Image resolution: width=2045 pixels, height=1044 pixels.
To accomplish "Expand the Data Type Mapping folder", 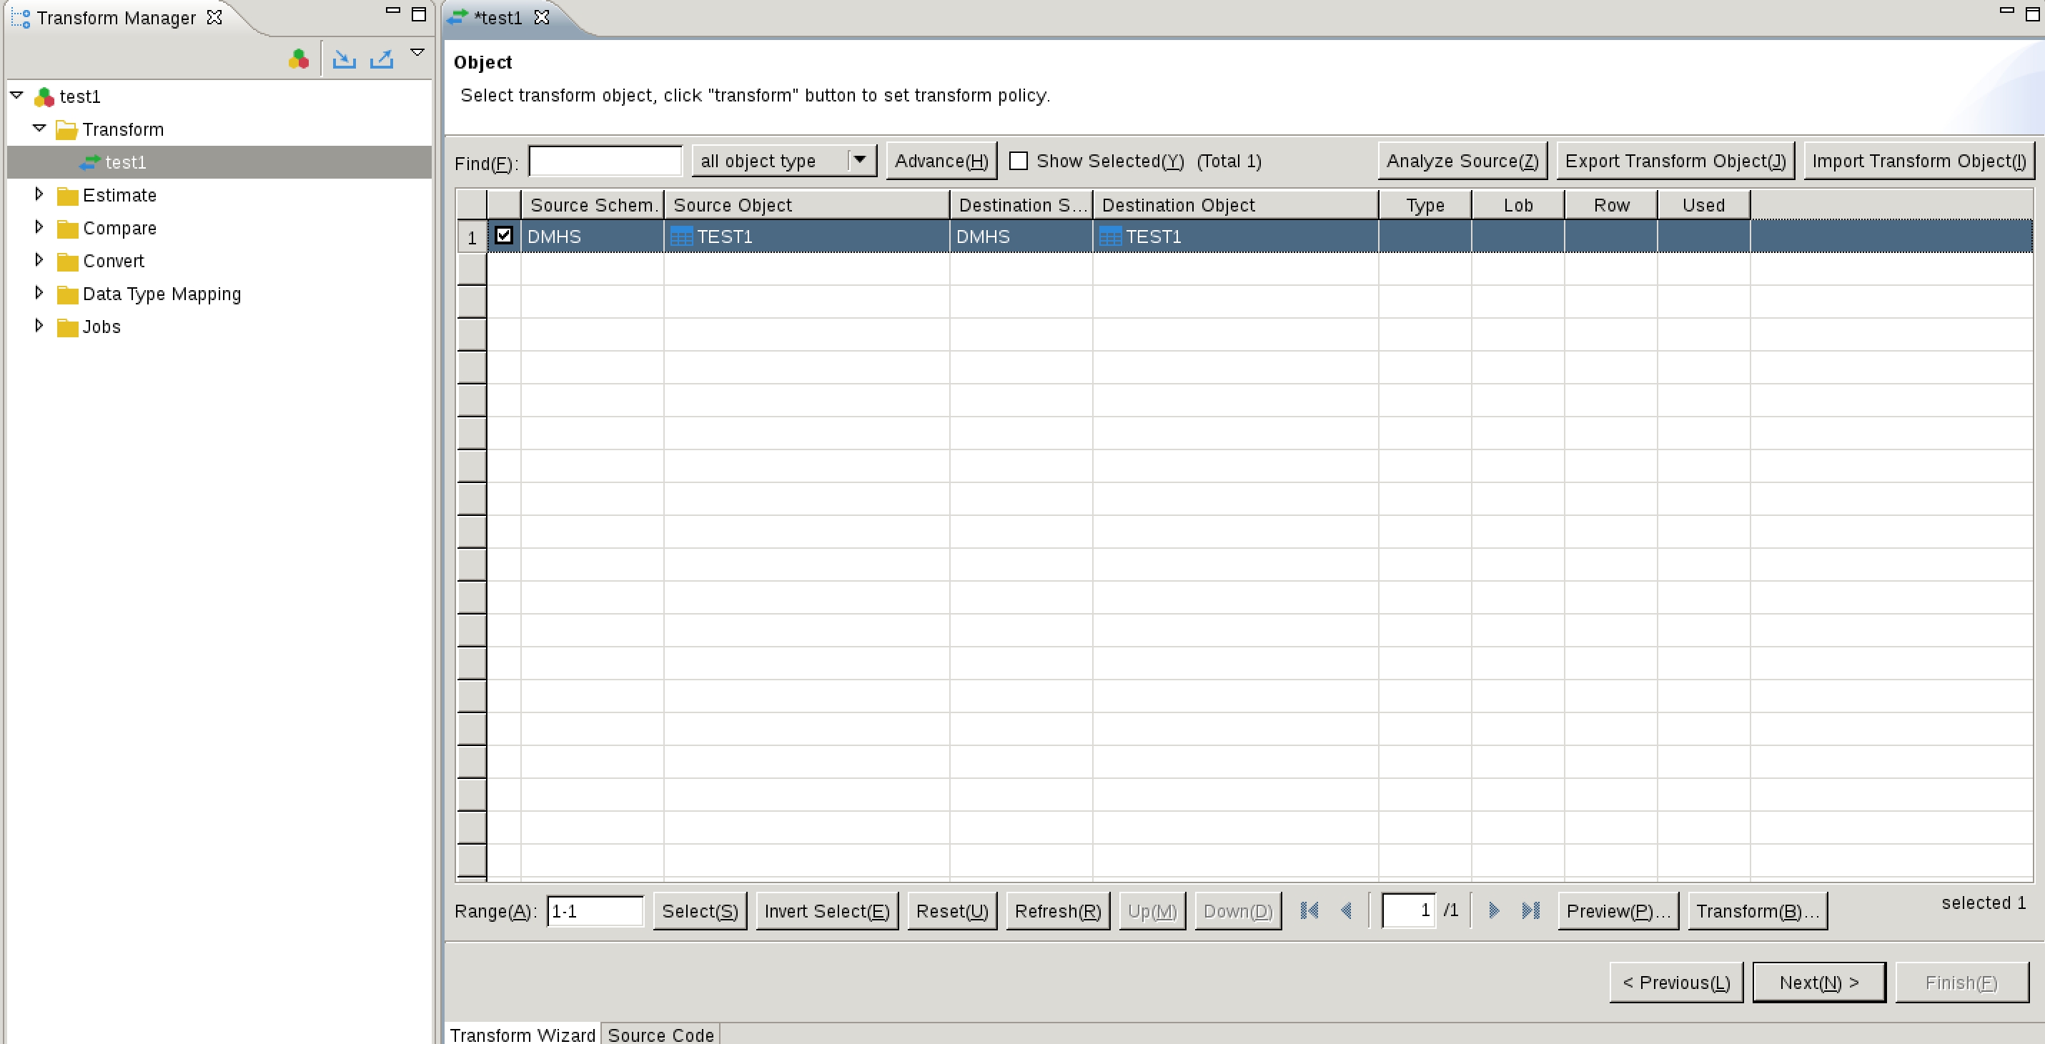I will click(39, 293).
